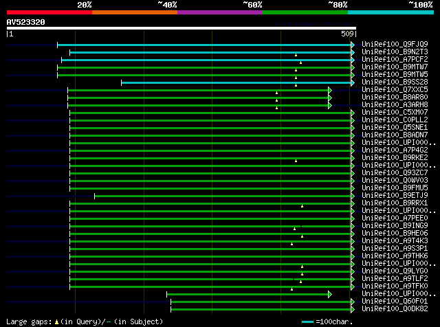Click the cyan 100char scale icon in the legend

click(x=307, y=322)
